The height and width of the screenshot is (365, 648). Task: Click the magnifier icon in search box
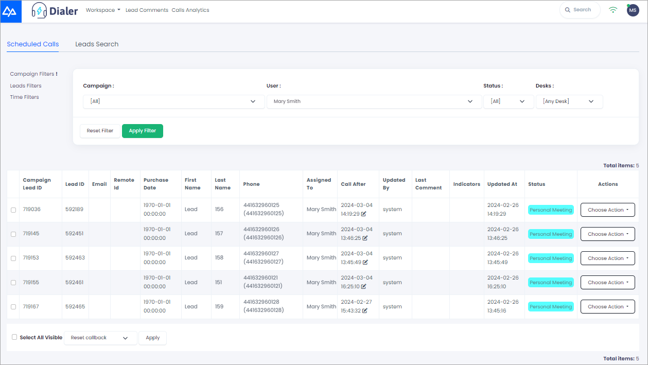click(567, 10)
